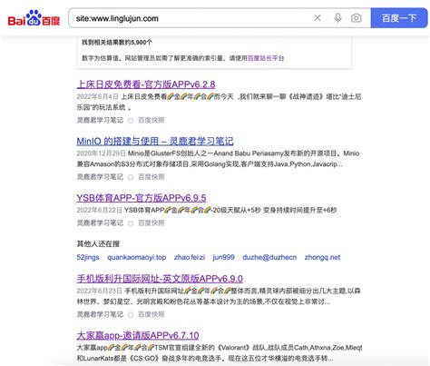
Task: Open 百度快照 under the 手机版利升国际 result
Action: (151, 314)
